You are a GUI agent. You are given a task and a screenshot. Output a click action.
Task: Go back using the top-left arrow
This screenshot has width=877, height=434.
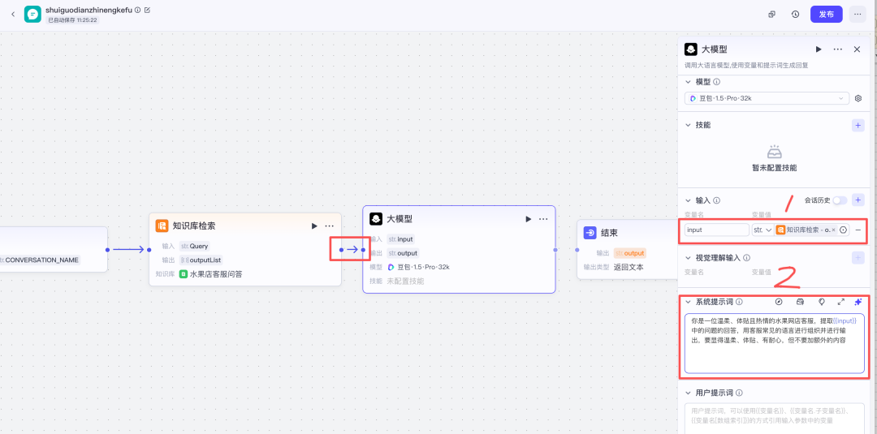pos(14,14)
